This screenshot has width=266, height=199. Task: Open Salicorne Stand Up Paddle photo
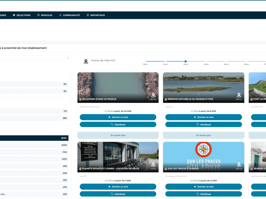(118, 88)
